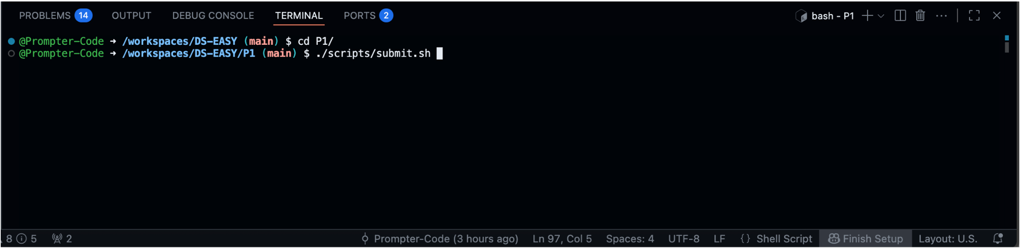This screenshot has height=248, width=1020.
Task: Switch to the PROBLEMS tab
Action: [45, 16]
